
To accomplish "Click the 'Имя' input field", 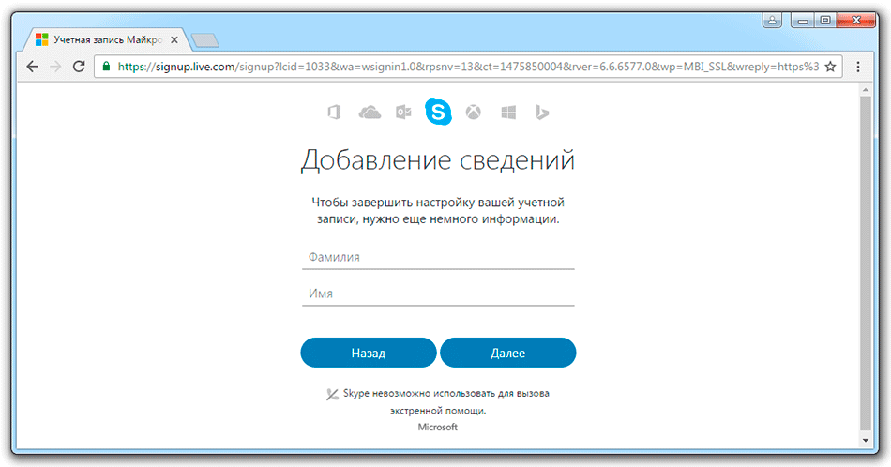I will pos(438,294).
